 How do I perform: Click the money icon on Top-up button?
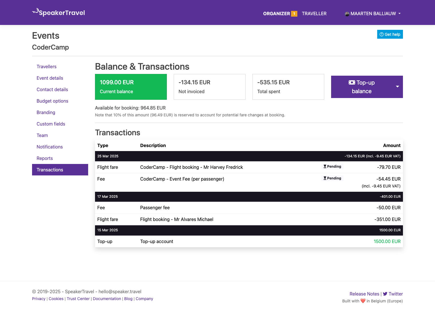coord(352,83)
